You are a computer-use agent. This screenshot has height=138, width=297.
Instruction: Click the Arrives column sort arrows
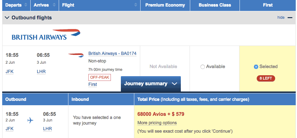(x=55, y=5)
